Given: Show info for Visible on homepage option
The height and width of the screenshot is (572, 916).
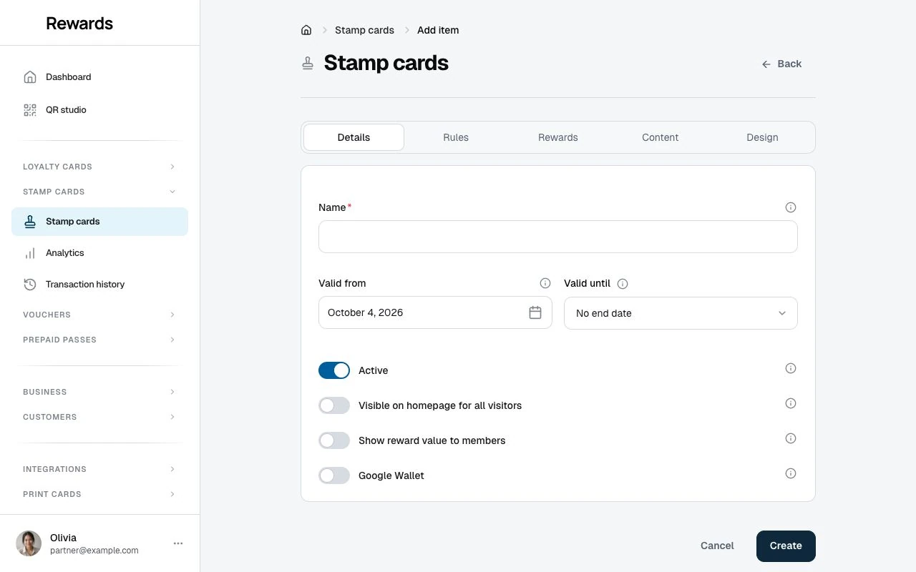Looking at the screenshot, I should [791, 403].
